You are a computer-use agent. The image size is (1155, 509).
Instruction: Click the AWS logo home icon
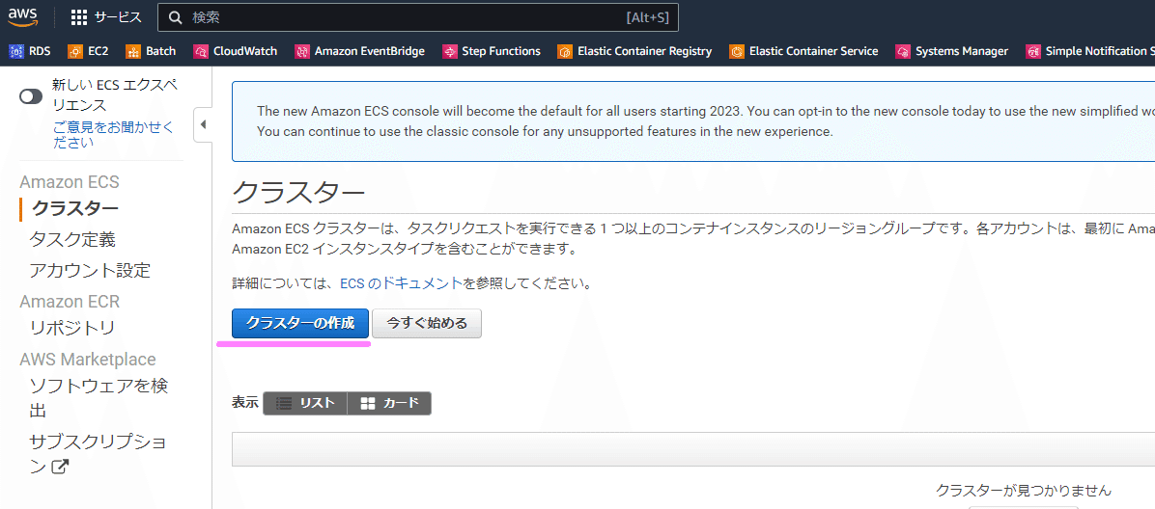pyautogui.click(x=23, y=17)
